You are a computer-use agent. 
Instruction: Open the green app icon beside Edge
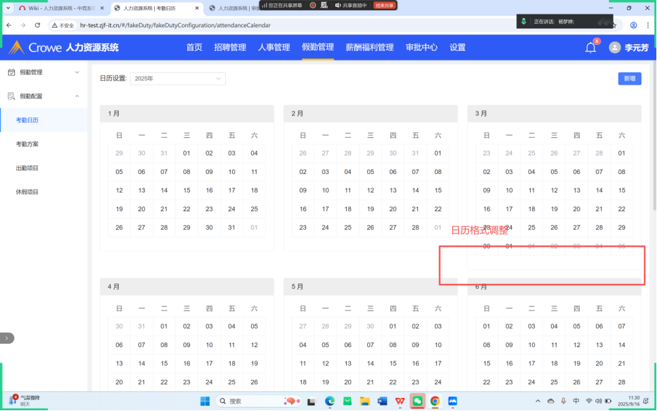pyautogui.click(x=348, y=401)
